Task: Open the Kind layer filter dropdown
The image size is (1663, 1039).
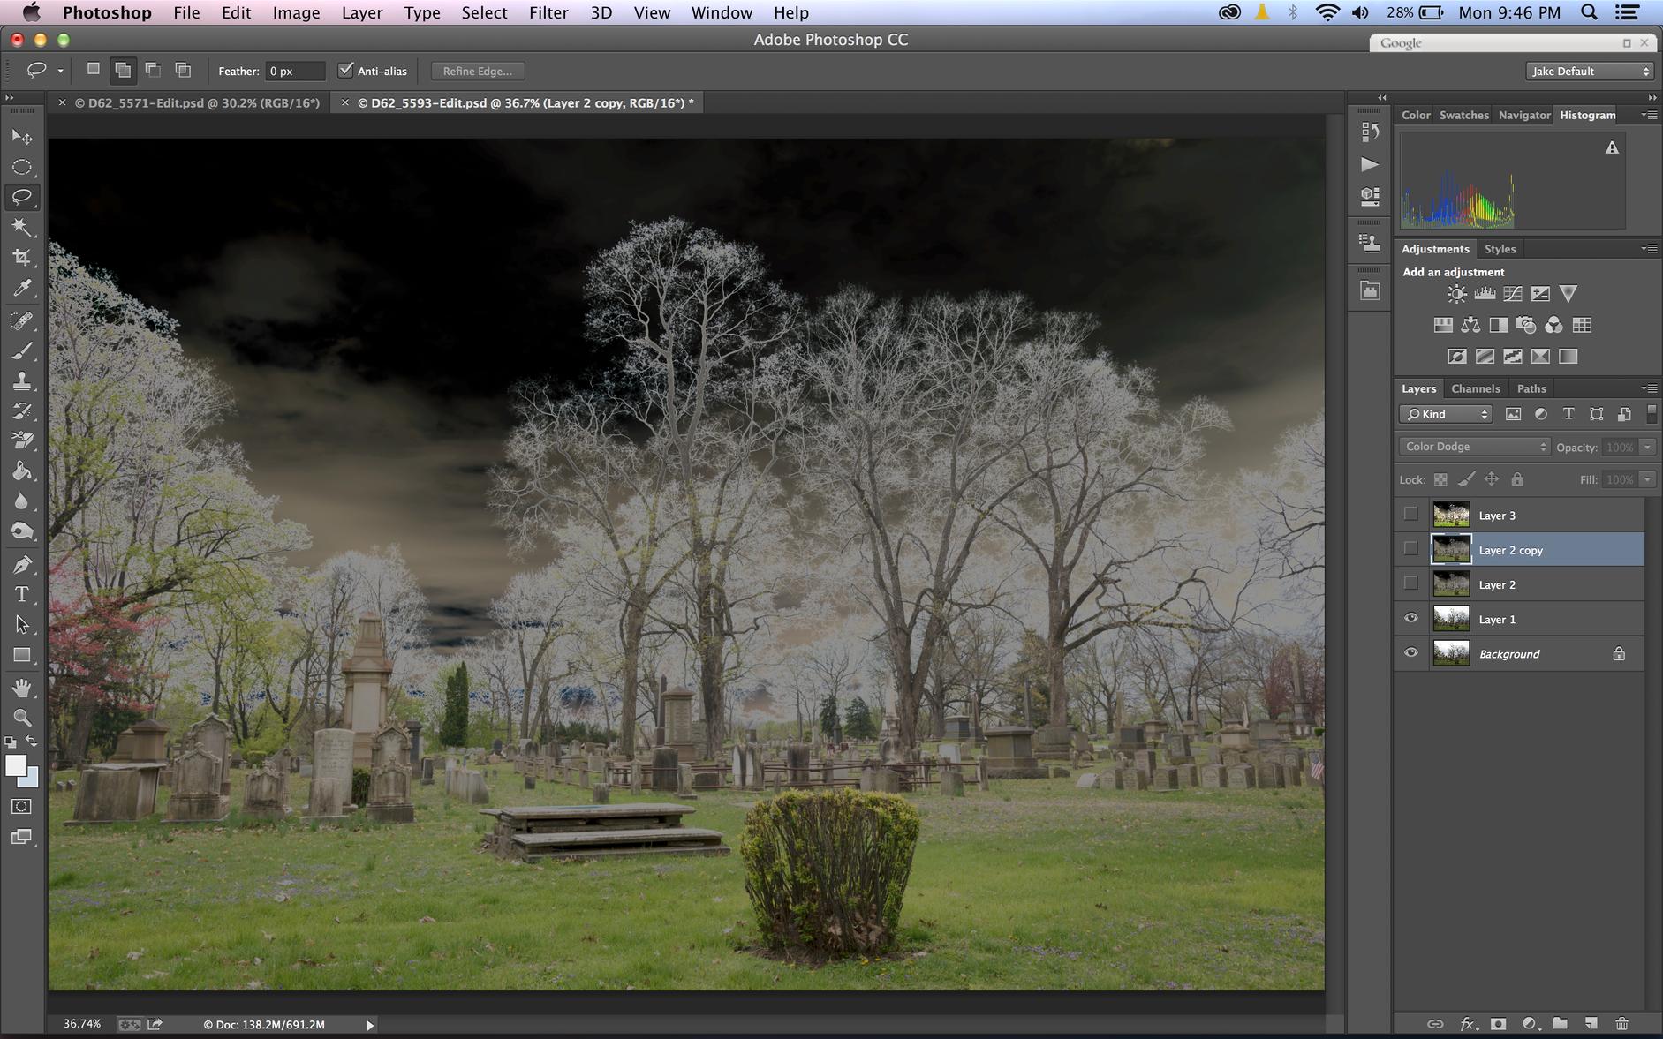Action: [x=1446, y=414]
